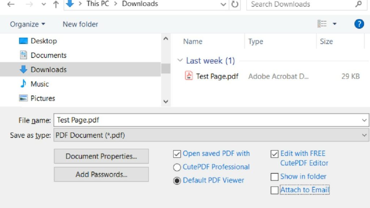Collapse the Last week group
Viewport: 370px width, 208px height.
[180, 61]
